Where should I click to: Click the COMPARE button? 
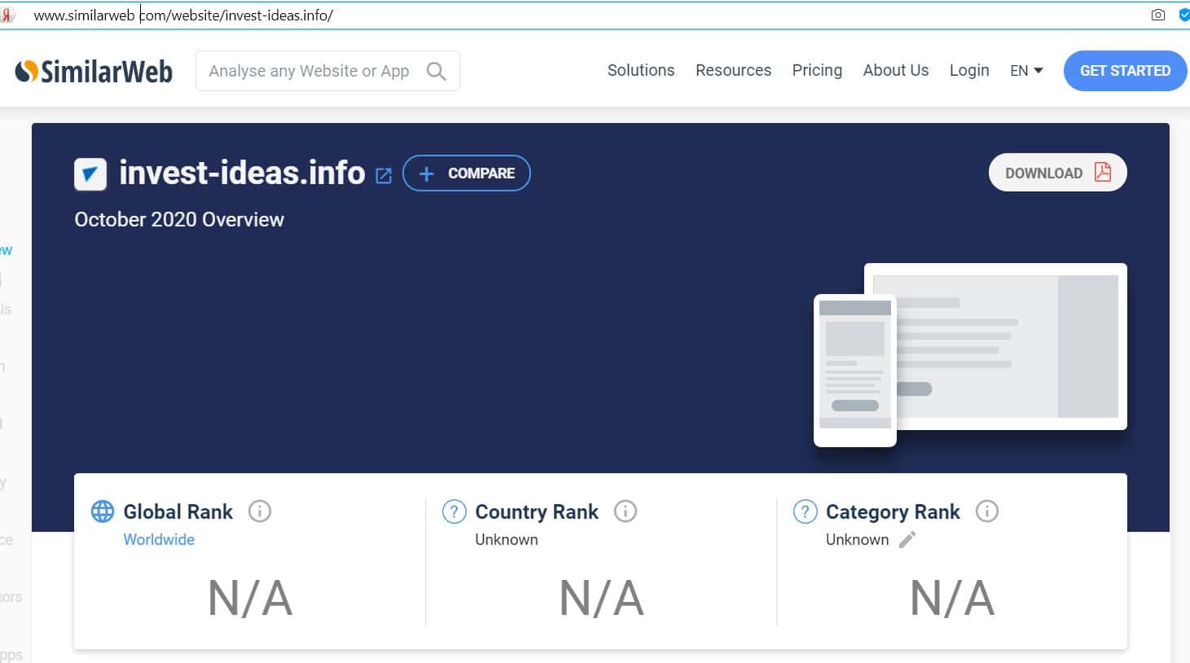[x=467, y=173]
